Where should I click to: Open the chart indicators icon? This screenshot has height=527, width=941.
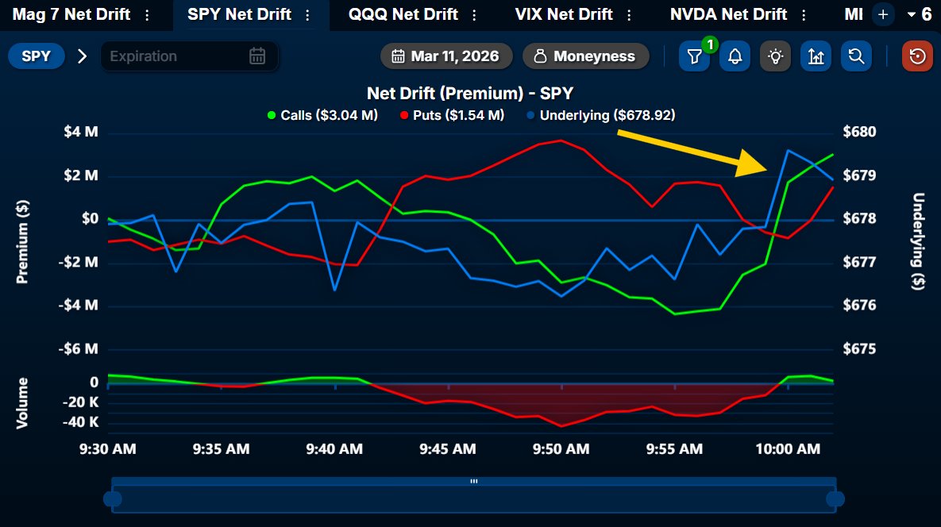[816, 56]
